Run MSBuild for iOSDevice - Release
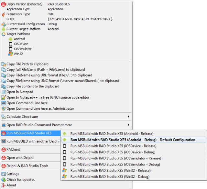The image size is (207, 189). pos(134,146)
